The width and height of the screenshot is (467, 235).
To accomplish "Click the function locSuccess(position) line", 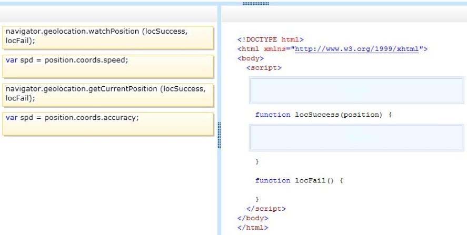I will pyautogui.click(x=323, y=115).
